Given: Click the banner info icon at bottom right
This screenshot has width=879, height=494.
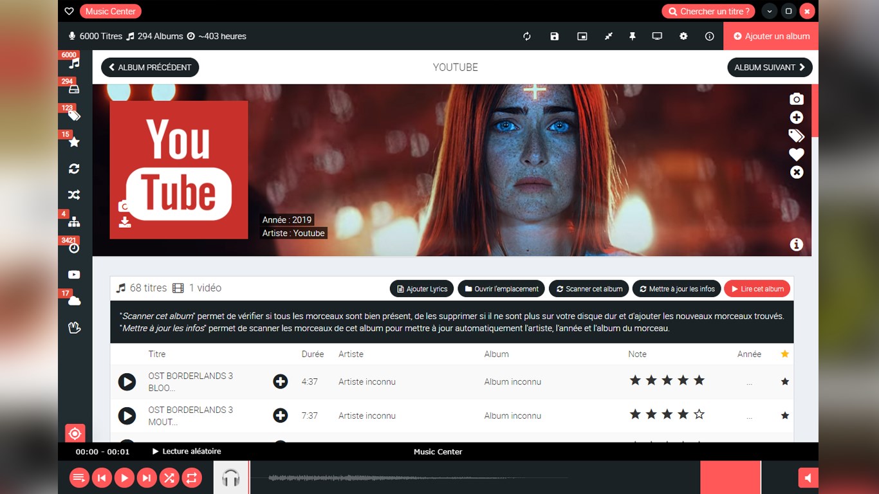Looking at the screenshot, I should click(797, 244).
